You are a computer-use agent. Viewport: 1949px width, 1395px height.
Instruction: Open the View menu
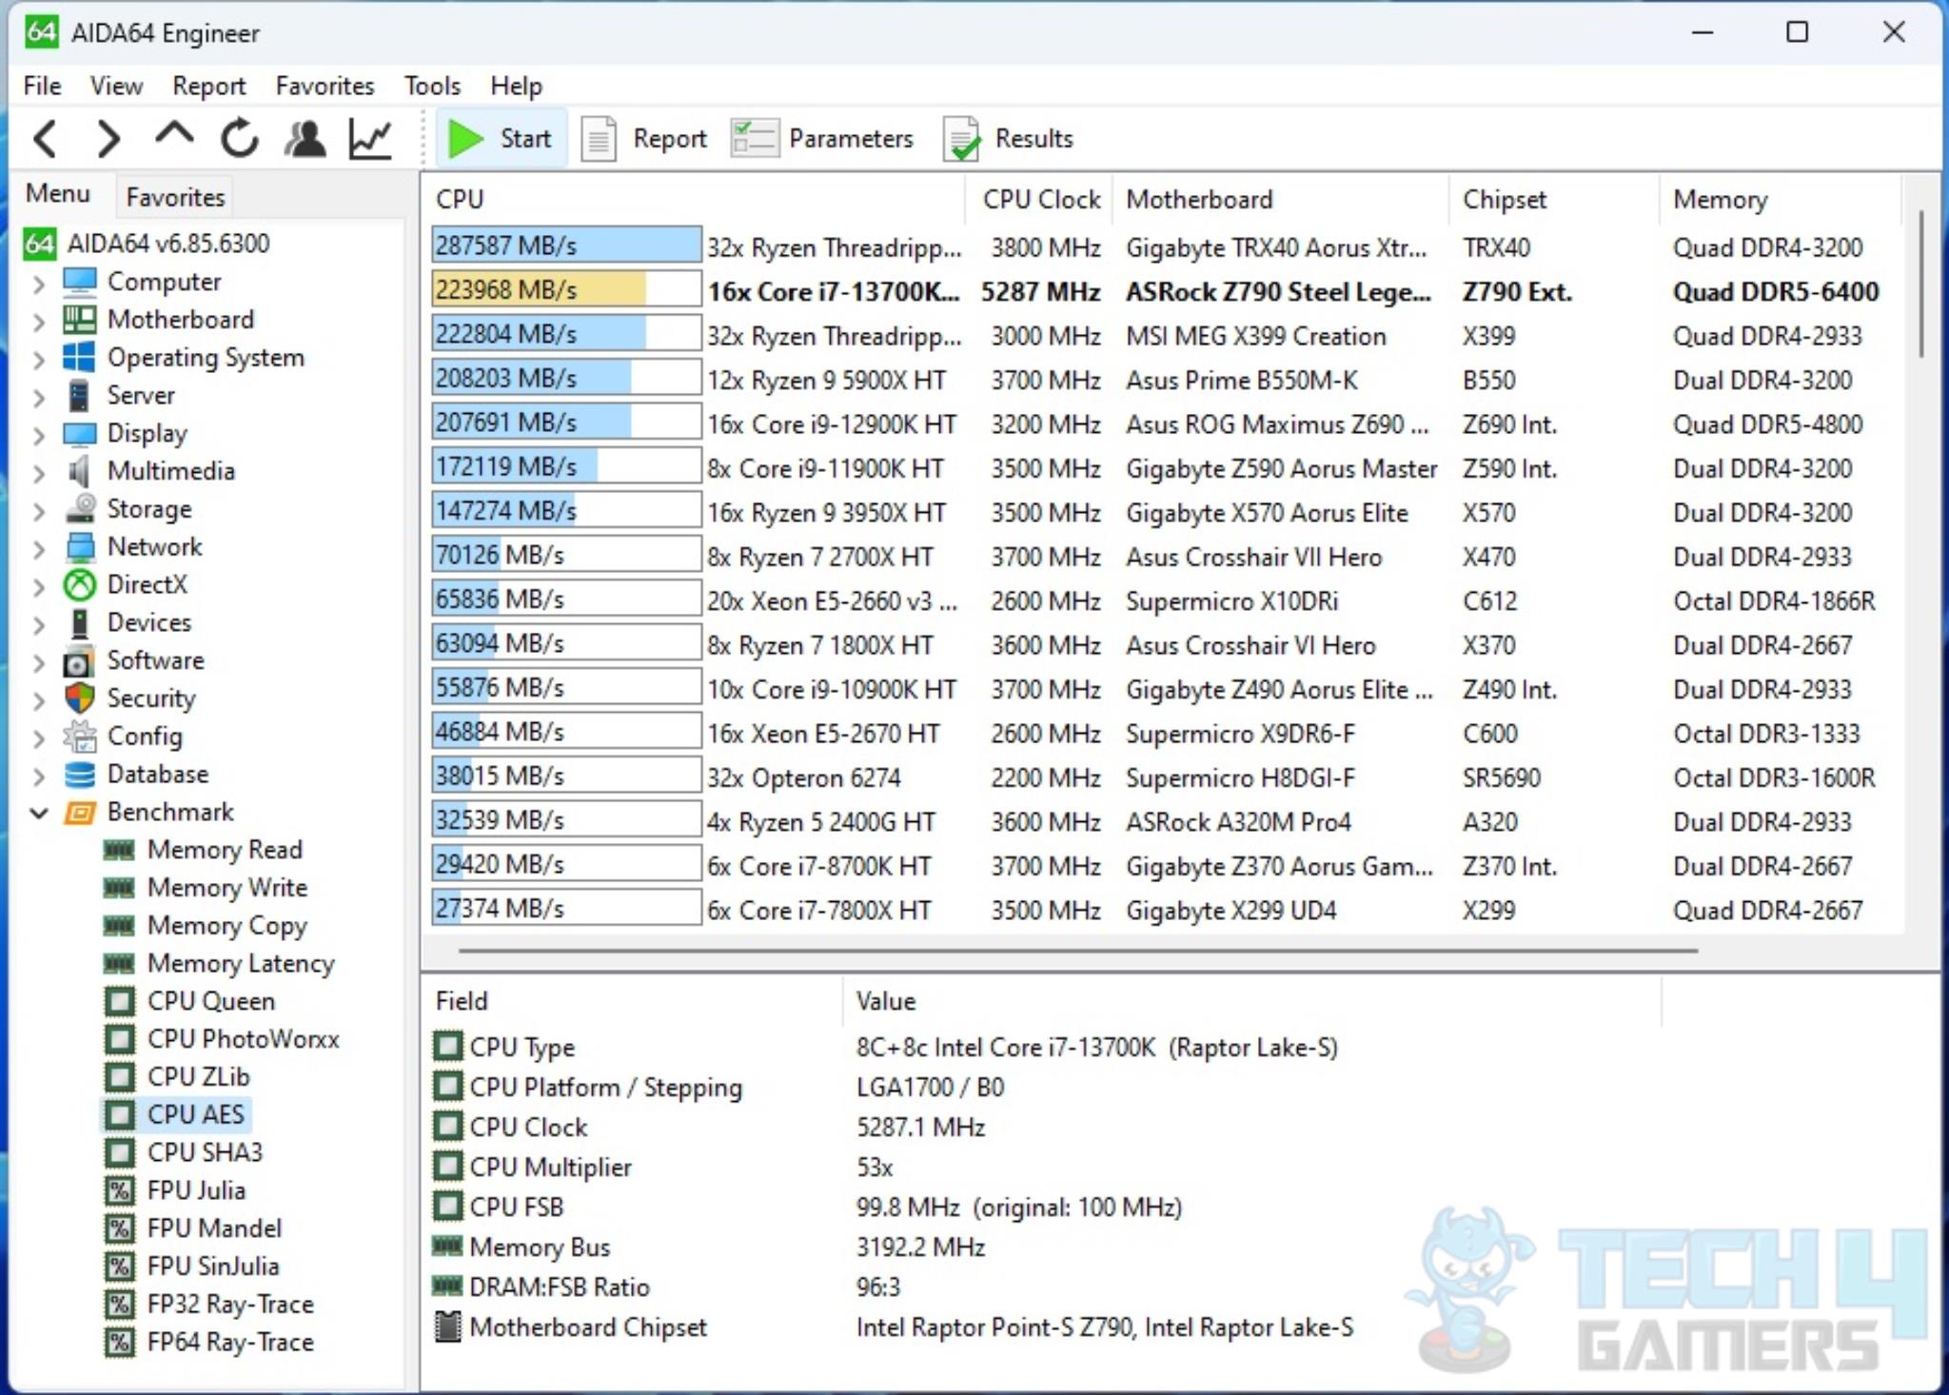[x=116, y=86]
